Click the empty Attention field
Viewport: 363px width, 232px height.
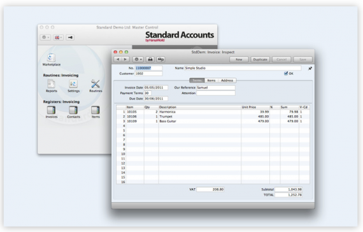(216, 93)
